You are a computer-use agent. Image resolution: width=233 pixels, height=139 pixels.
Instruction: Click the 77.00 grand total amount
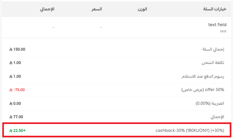pos(18,117)
